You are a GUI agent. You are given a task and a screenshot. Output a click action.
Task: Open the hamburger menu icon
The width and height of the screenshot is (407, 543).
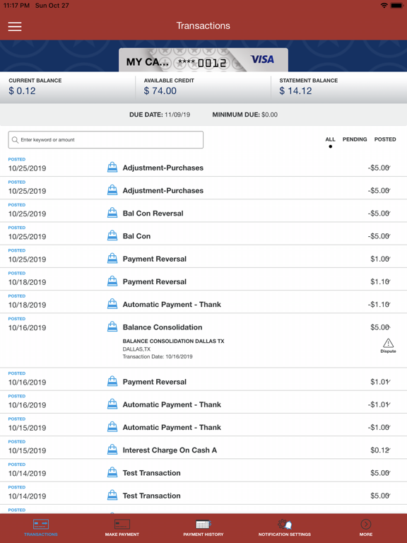click(15, 27)
